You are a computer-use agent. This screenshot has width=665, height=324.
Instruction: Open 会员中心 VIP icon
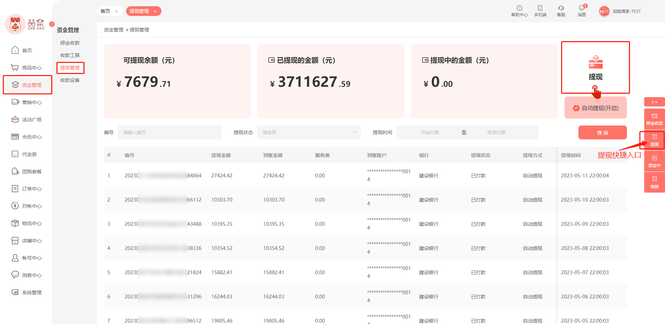point(15,137)
